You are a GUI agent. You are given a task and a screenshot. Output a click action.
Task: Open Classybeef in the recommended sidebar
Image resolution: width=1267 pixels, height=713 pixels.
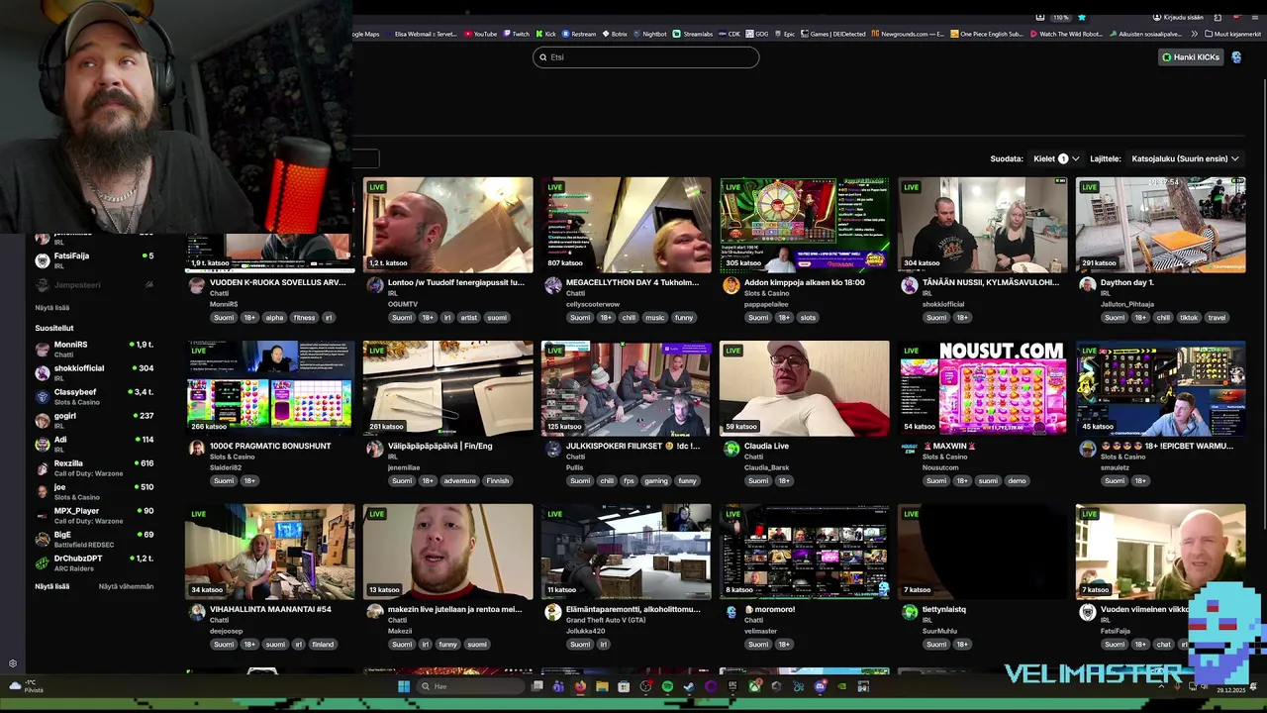point(94,396)
